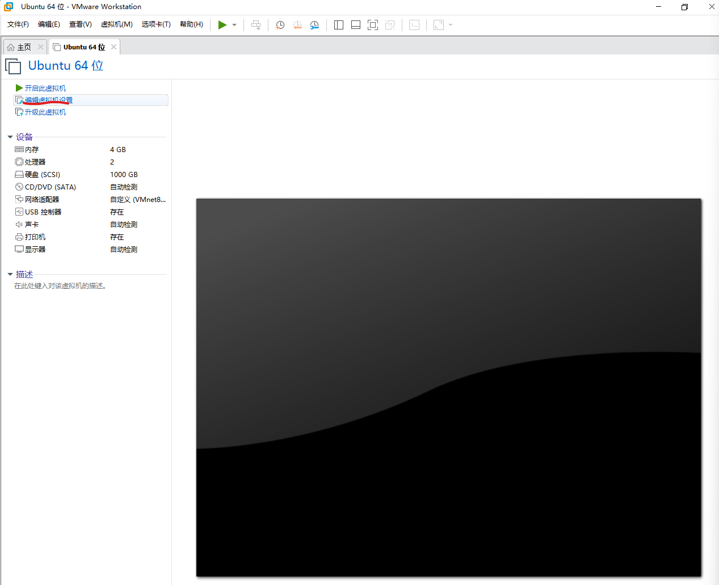Click the VMware Workstation title bar app icon
The image size is (719, 585).
click(x=9, y=7)
